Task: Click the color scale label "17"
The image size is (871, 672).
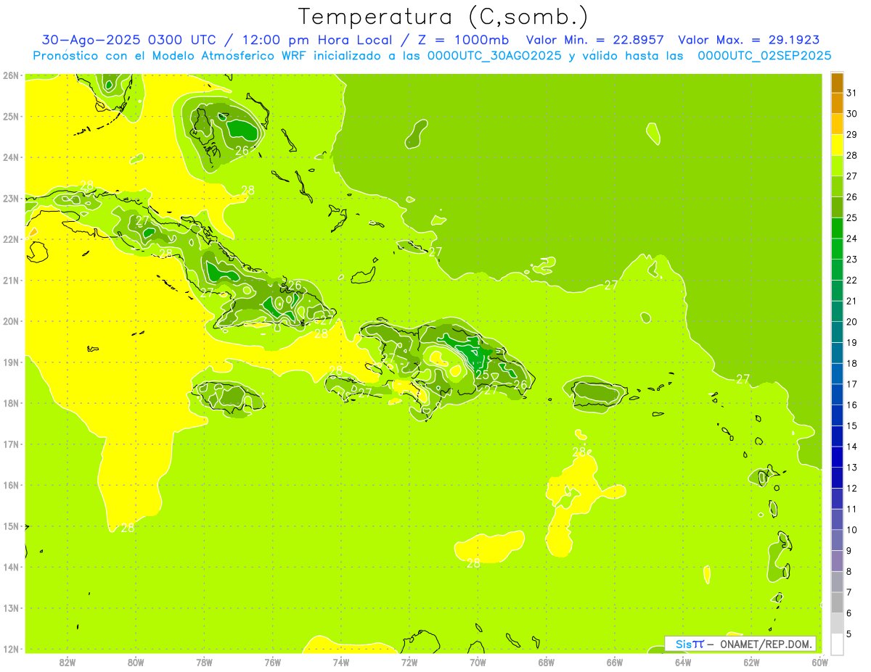Action: point(851,384)
